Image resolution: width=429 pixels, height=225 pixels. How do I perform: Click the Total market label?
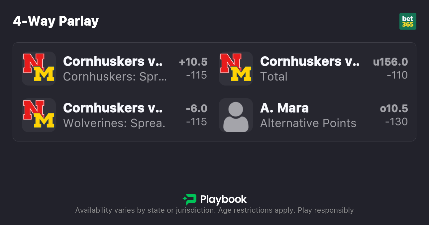click(x=273, y=77)
